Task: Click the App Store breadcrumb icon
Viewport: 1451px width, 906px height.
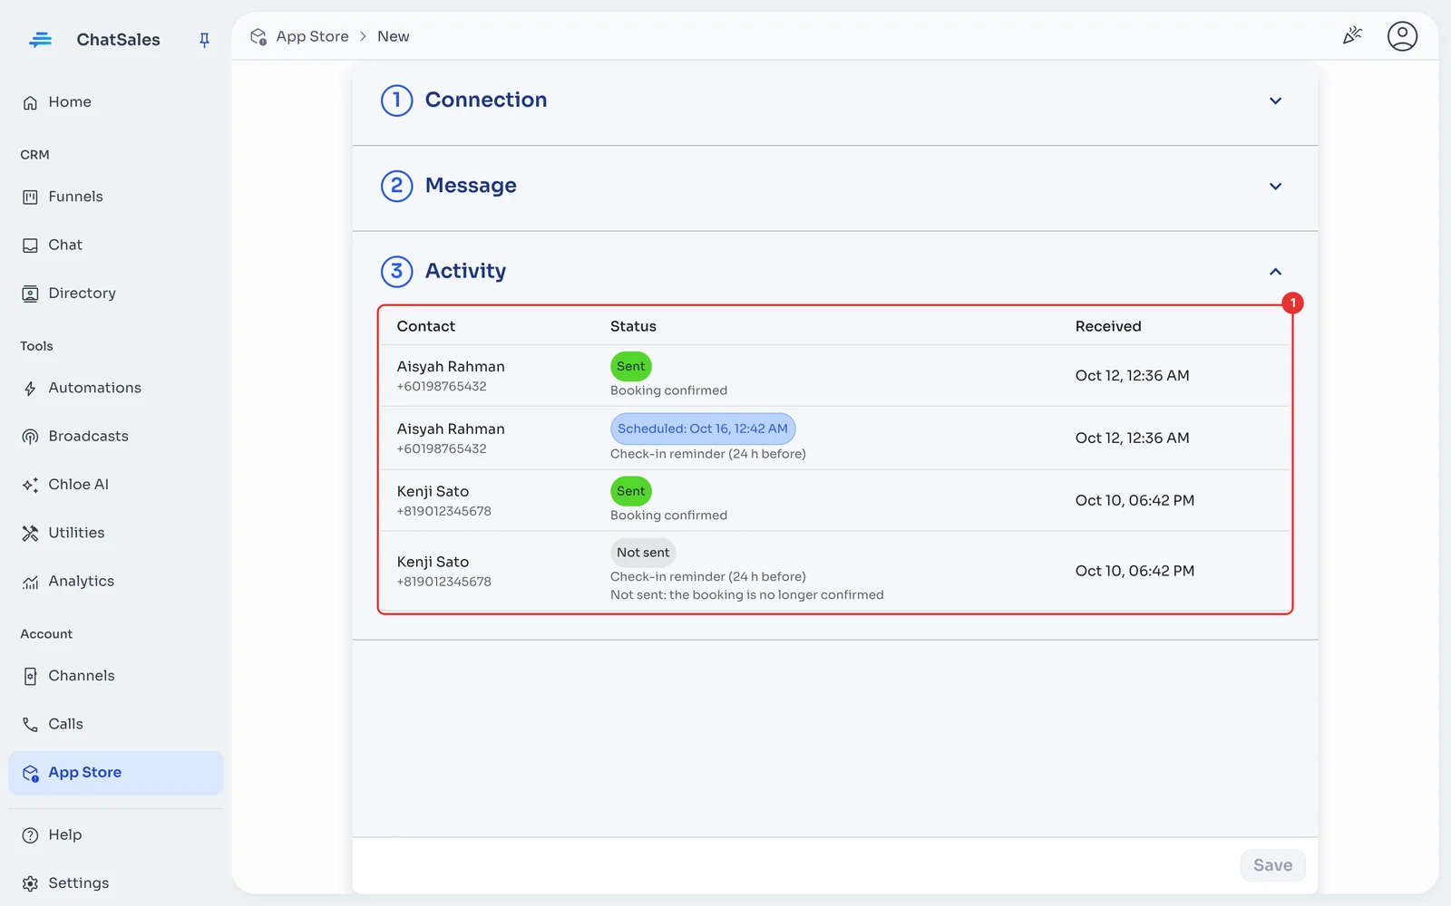Action: [x=258, y=37]
